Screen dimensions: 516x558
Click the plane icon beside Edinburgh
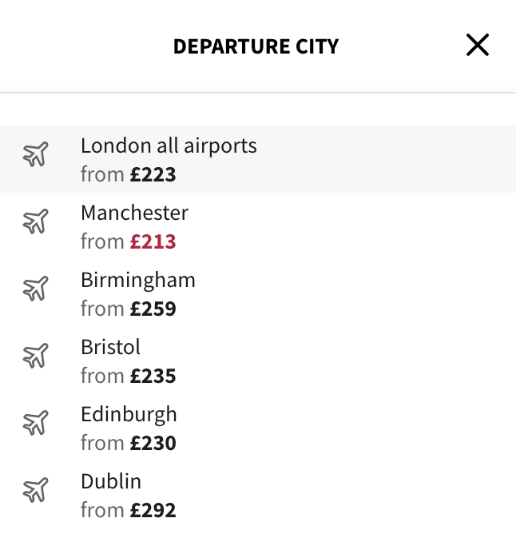coord(36,423)
